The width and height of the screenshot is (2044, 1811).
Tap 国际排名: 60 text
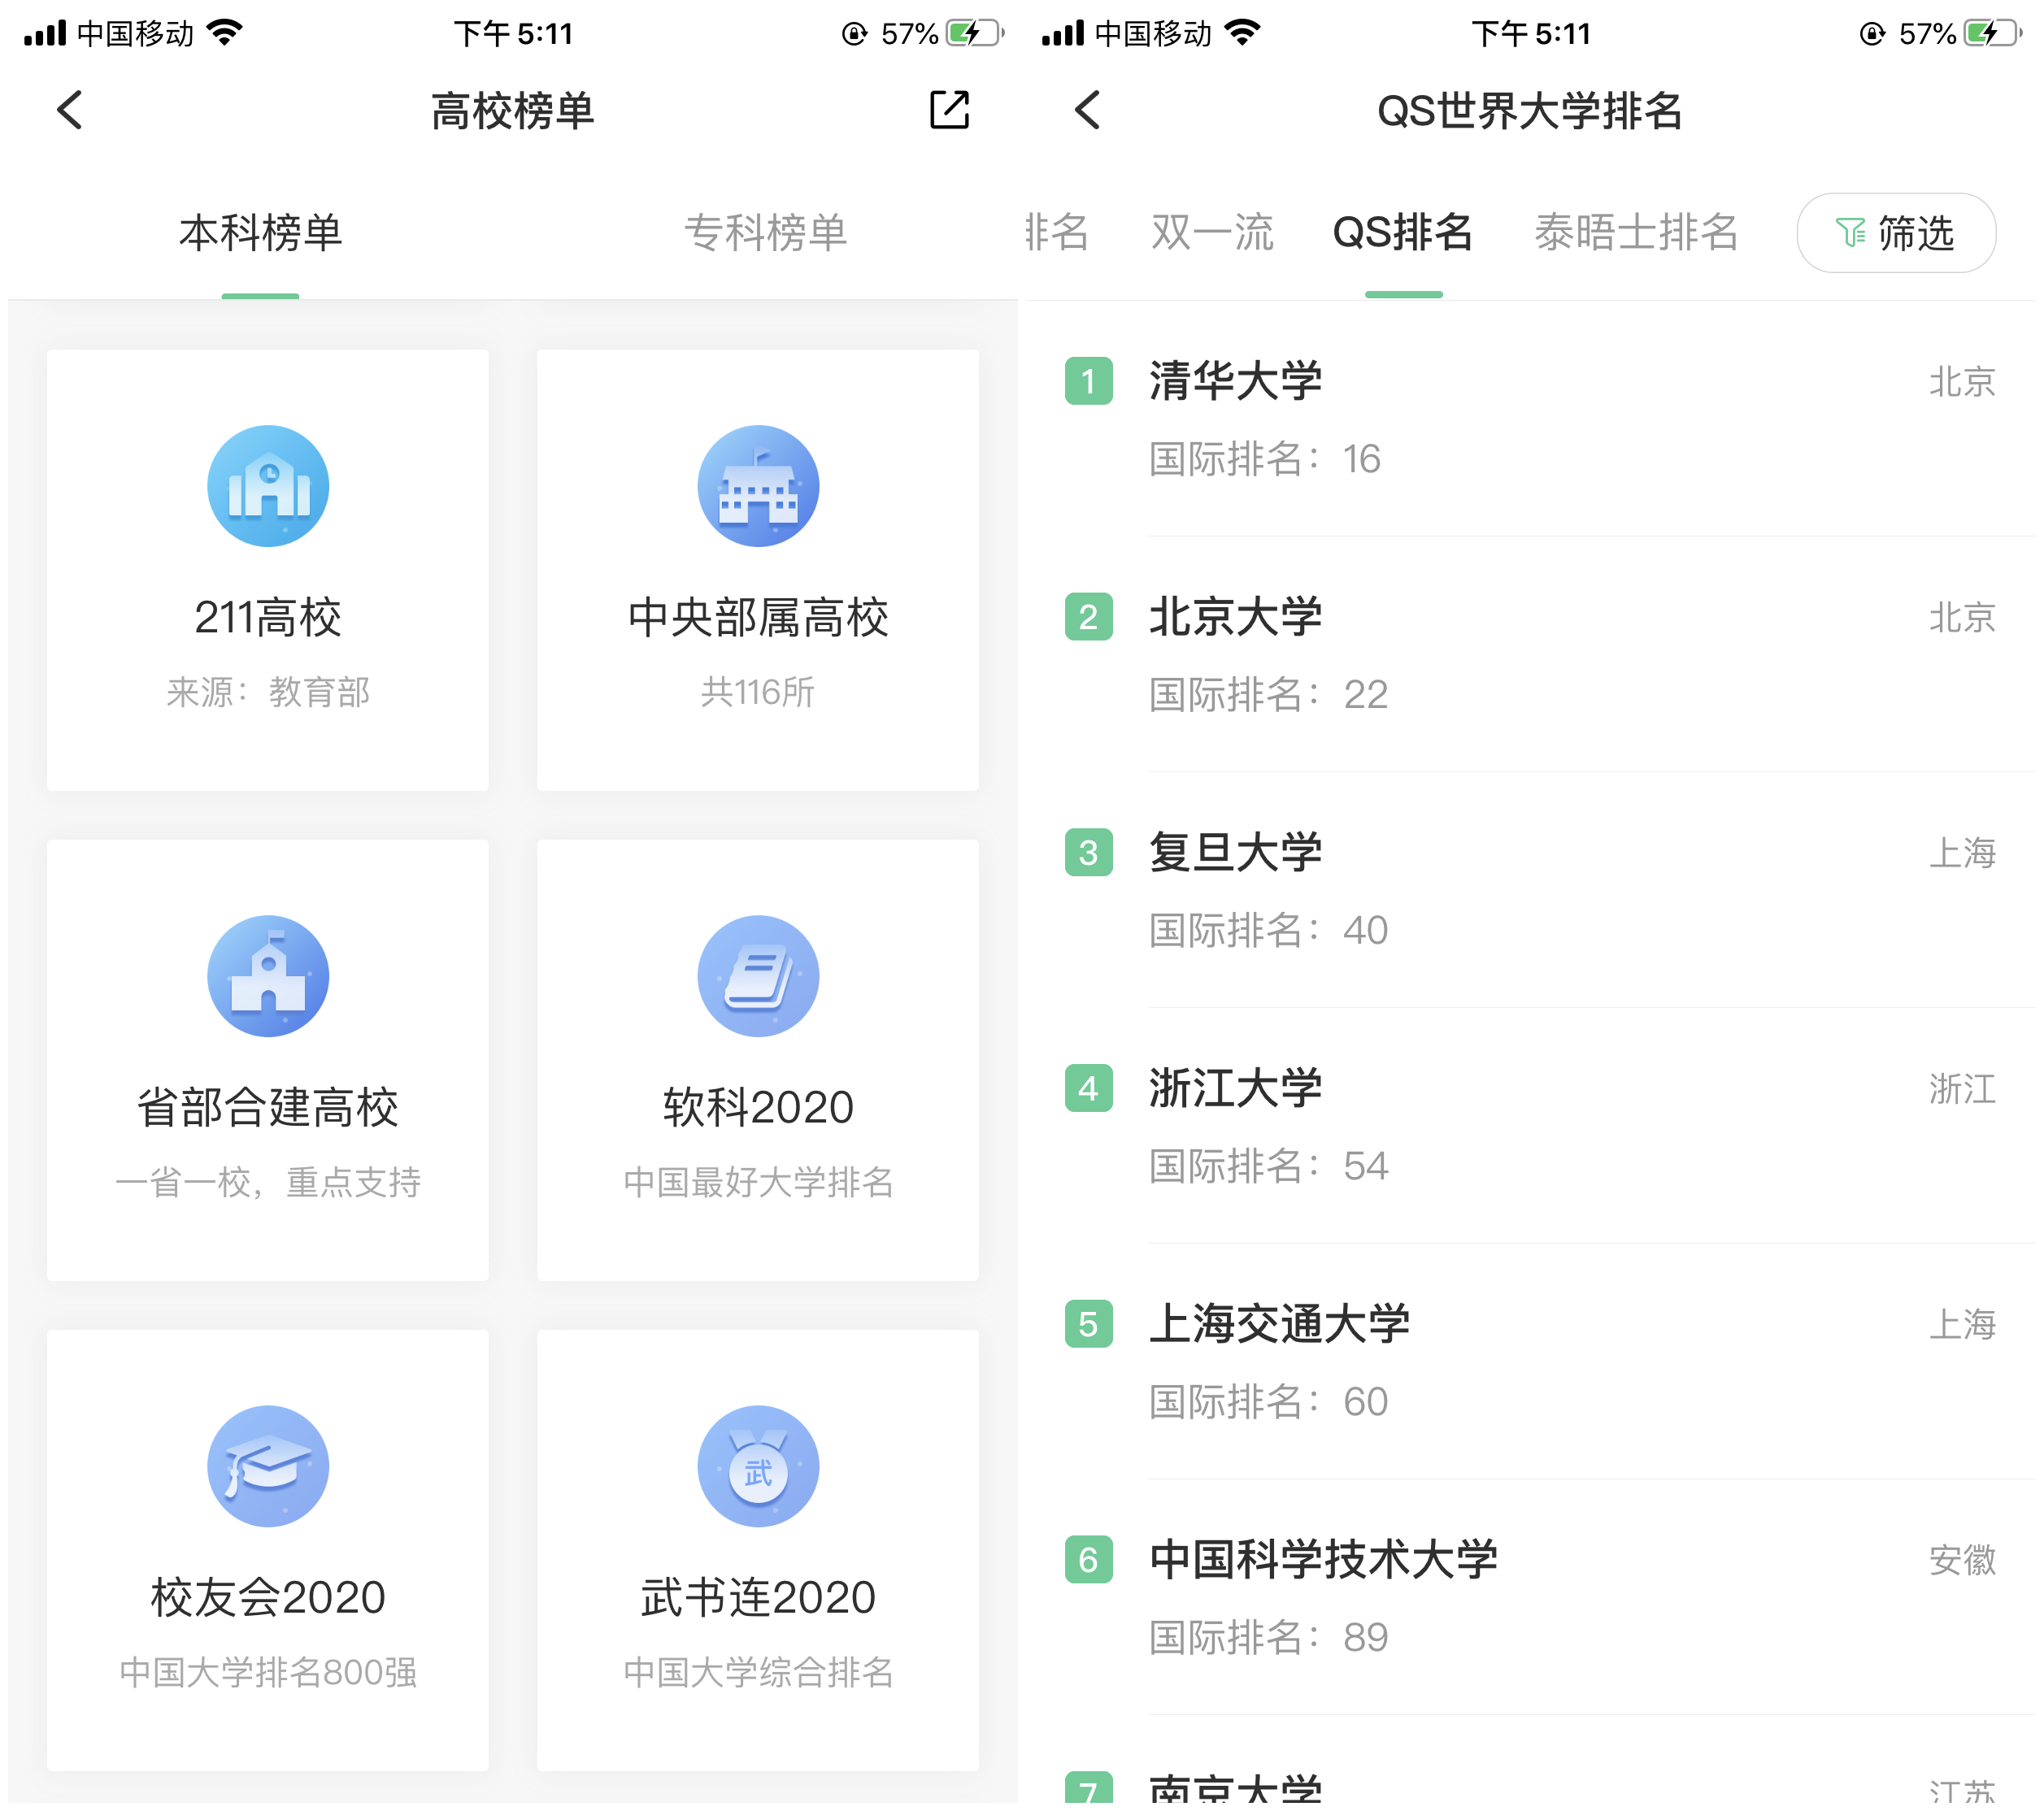click(x=1268, y=1402)
